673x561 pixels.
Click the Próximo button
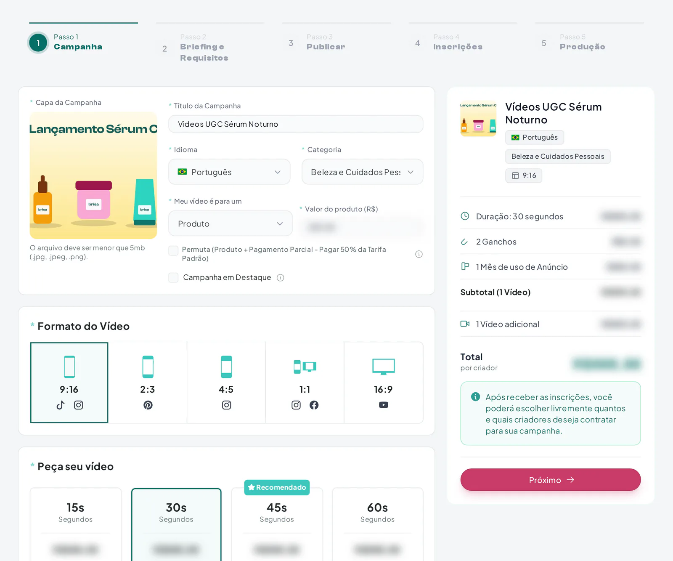click(551, 480)
